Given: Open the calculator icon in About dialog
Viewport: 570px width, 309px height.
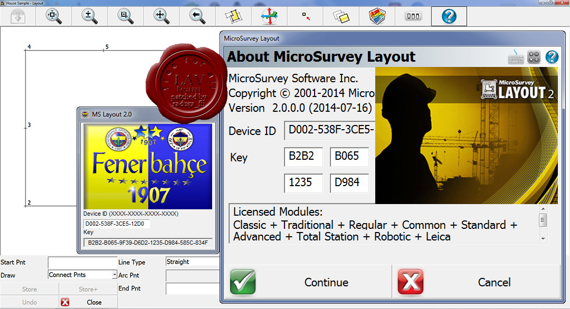Looking at the screenshot, I should [x=534, y=57].
